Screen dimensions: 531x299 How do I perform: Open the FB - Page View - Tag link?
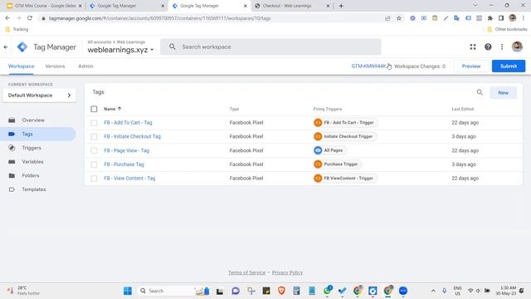pyautogui.click(x=126, y=150)
